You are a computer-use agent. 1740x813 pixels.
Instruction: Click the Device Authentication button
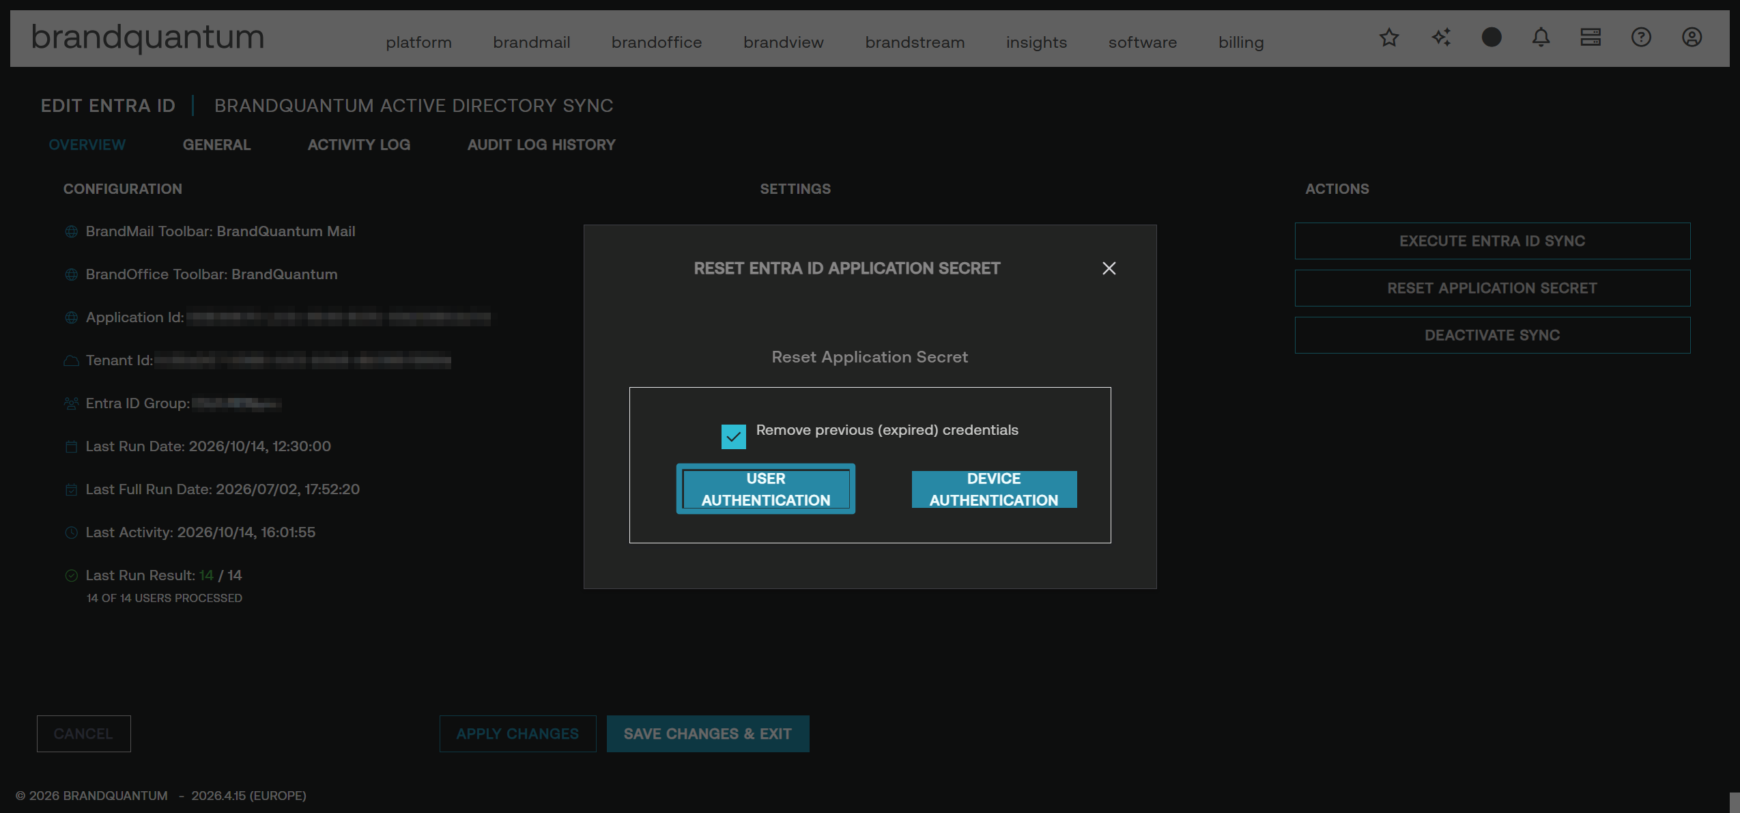point(994,489)
